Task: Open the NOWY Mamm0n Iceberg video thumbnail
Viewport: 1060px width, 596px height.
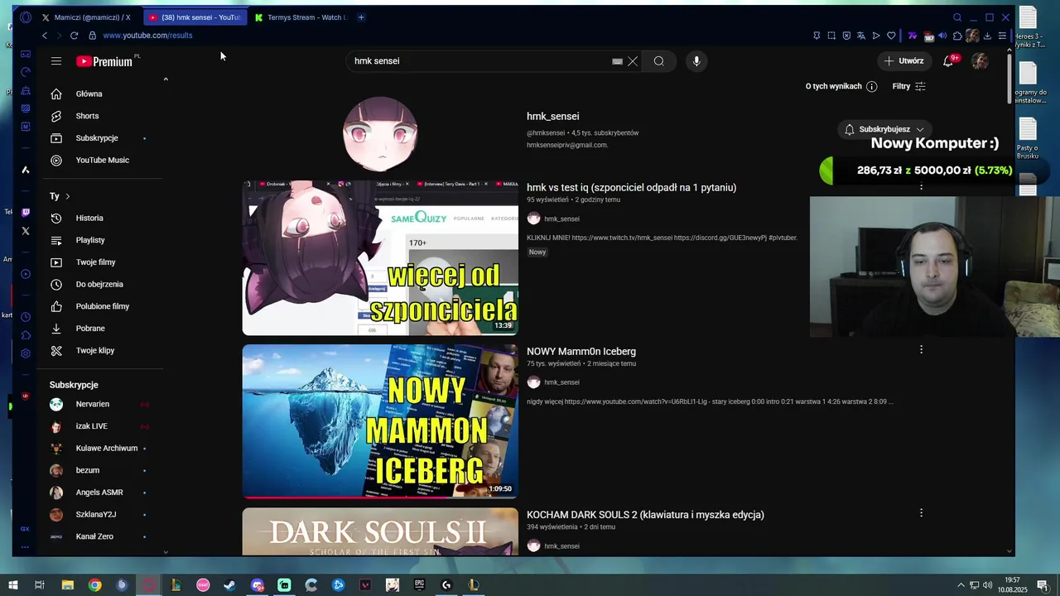Action: point(380,421)
